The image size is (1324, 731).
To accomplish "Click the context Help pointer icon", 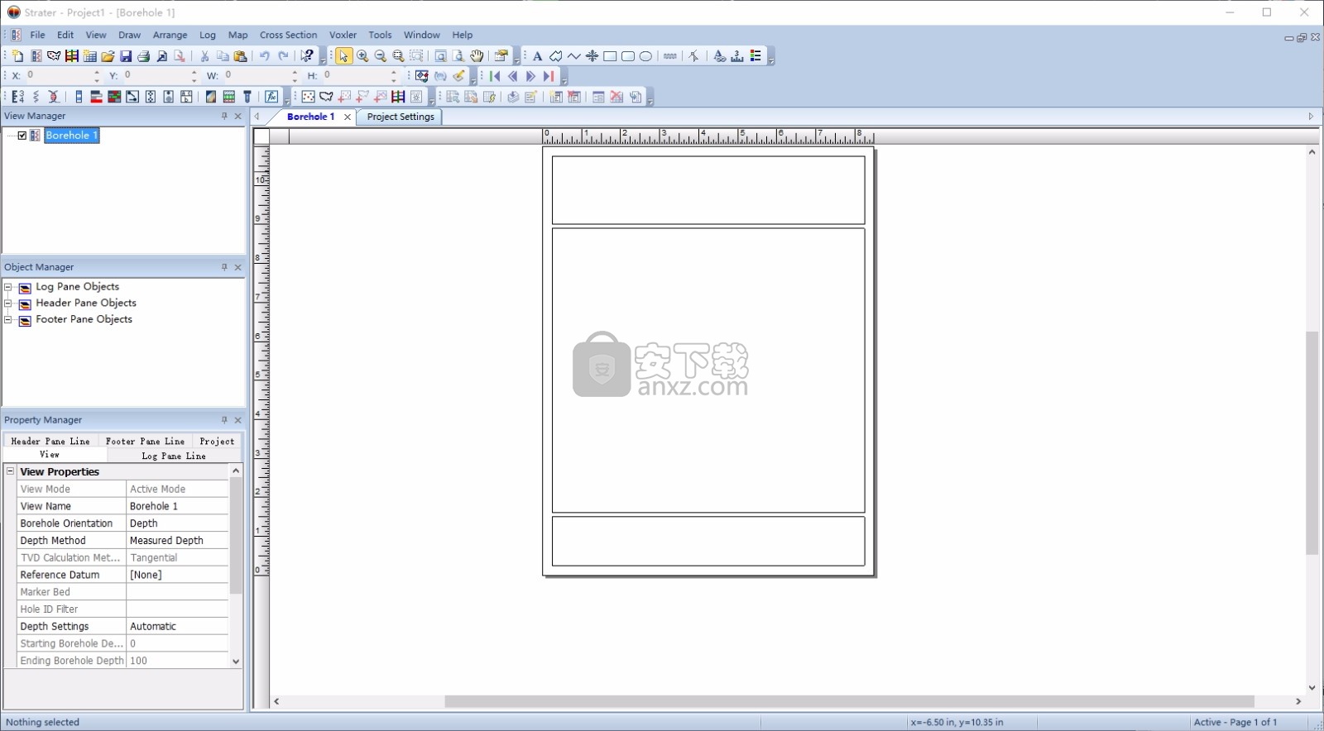I will [307, 56].
